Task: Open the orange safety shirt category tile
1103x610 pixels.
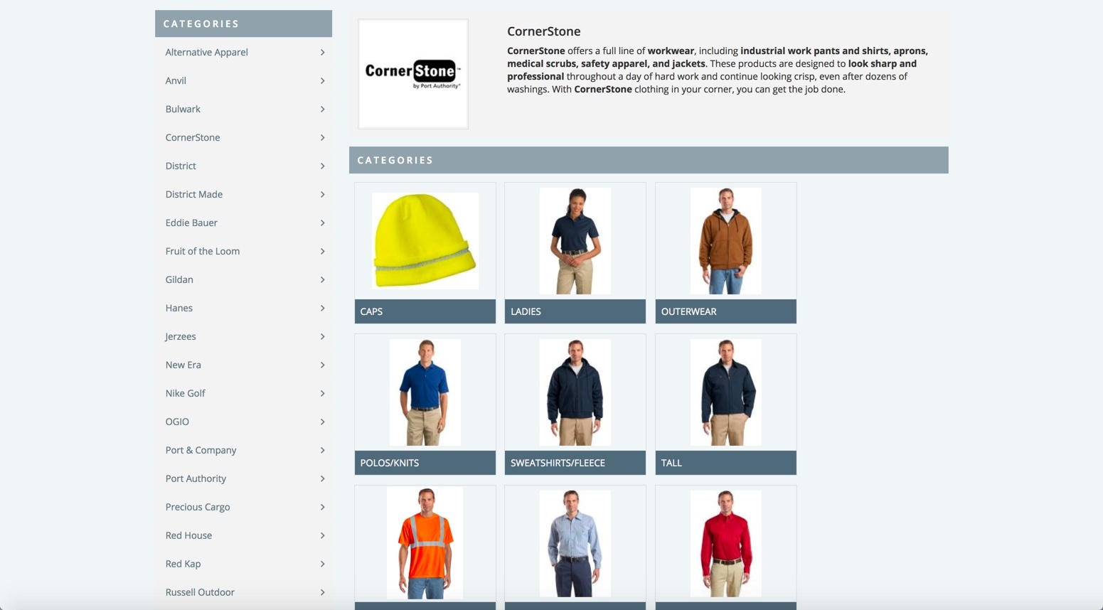Action: tap(425, 542)
